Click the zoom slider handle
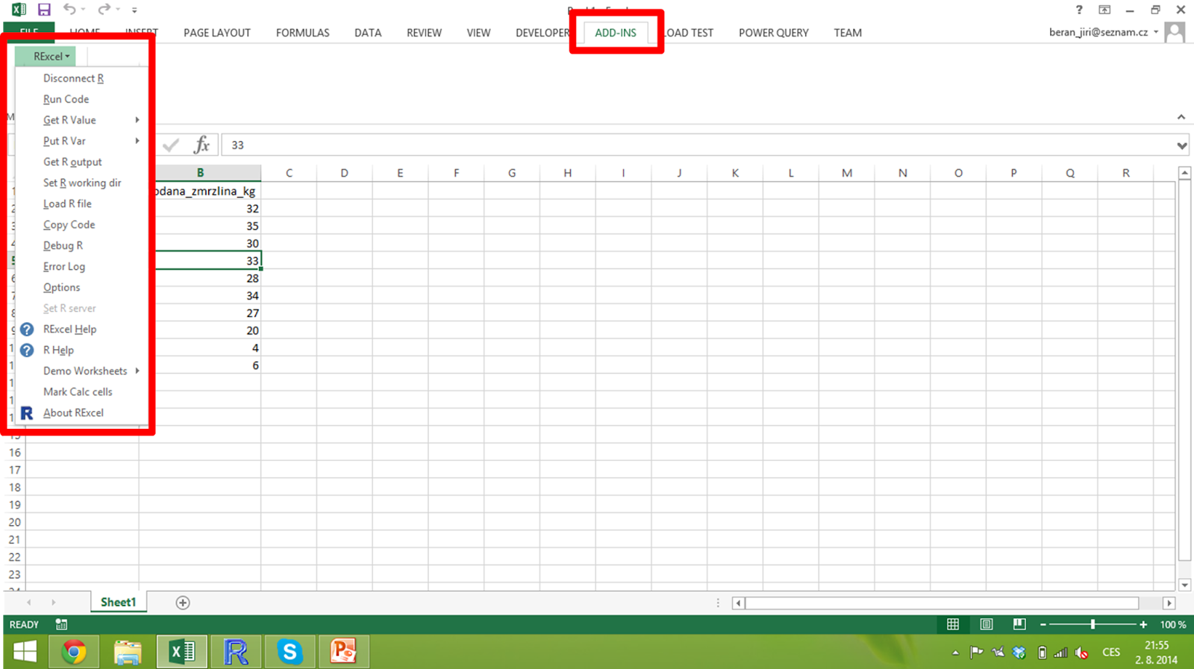The width and height of the screenshot is (1194, 669). click(1093, 624)
